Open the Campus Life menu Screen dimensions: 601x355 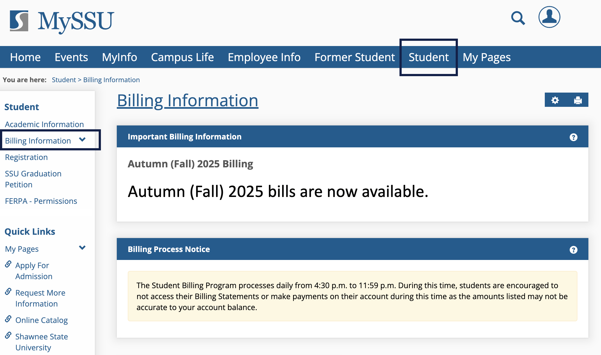tap(182, 57)
